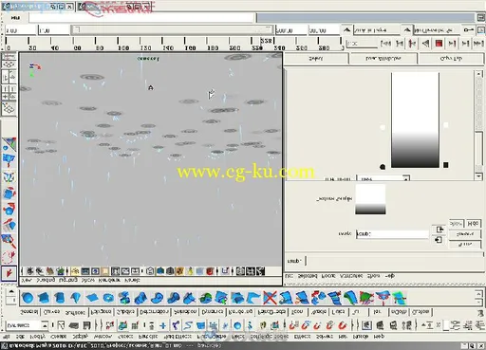Click the Loft surface shelf icon
The width and height of the screenshot is (486, 350).
tap(140, 298)
